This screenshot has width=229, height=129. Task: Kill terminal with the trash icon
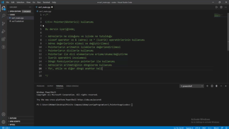[x=216, y=86]
